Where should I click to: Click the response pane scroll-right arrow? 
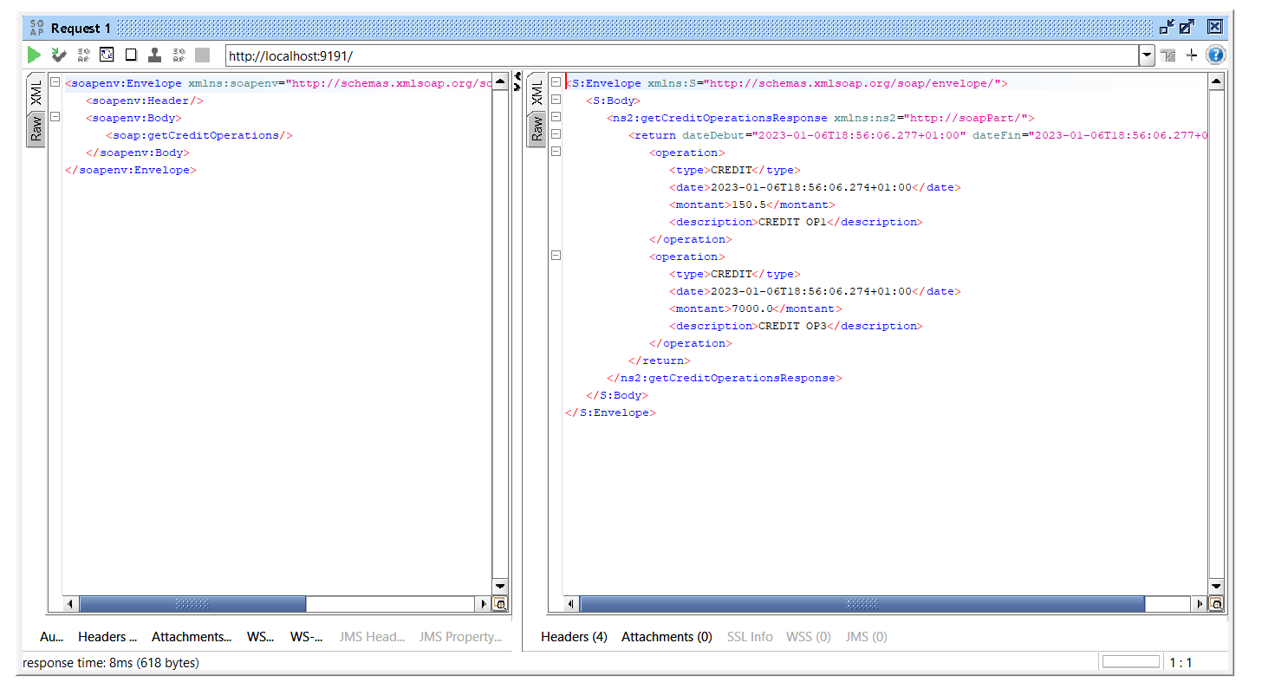pos(1200,604)
